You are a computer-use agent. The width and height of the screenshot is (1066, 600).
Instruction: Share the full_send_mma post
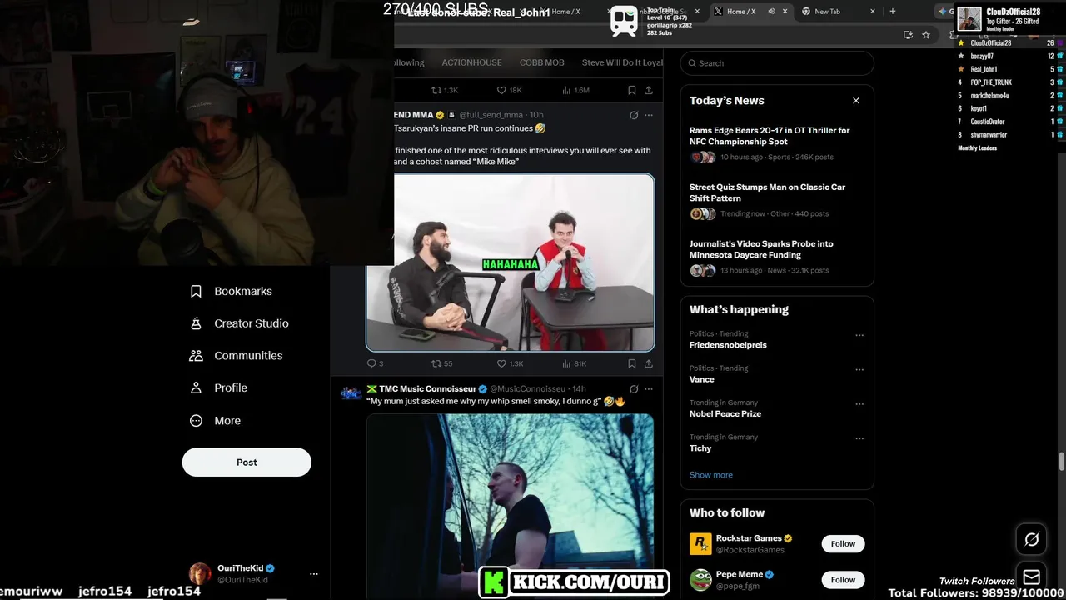tap(648, 363)
